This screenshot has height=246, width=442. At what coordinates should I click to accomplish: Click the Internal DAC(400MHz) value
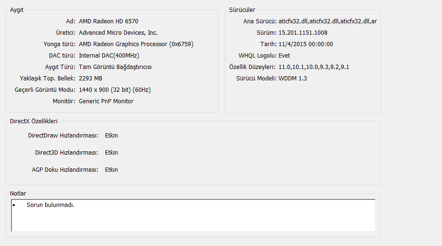tap(109, 56)
